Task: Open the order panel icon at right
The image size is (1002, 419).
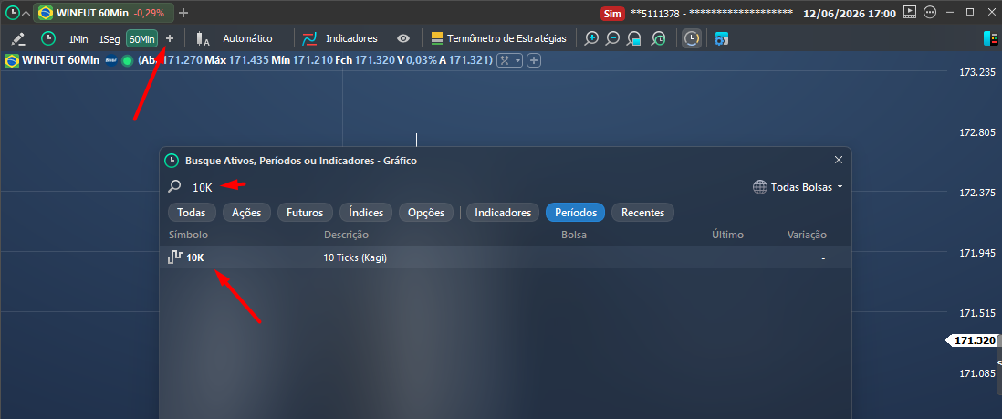Action: (990, 38)
